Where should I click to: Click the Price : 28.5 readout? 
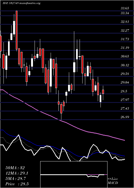17,184
